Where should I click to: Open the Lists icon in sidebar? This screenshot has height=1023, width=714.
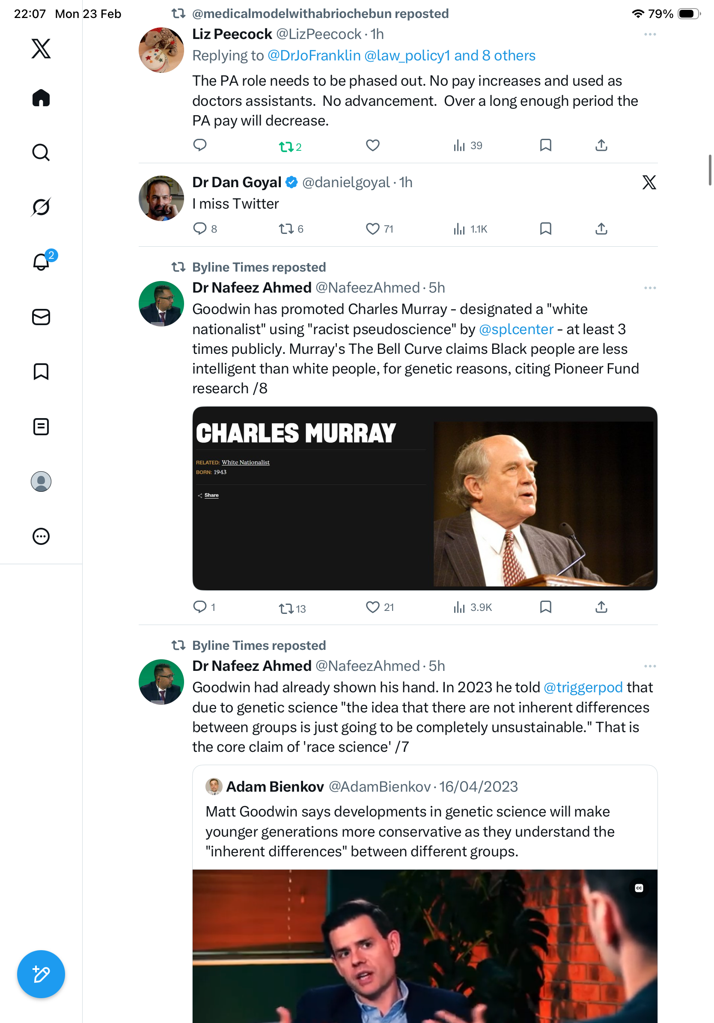[x=41, y=426]
